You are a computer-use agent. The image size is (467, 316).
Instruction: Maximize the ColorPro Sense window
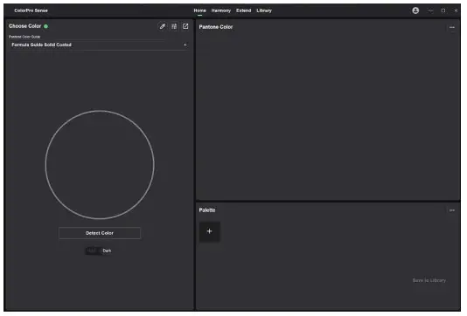click(x=443, y=10)
